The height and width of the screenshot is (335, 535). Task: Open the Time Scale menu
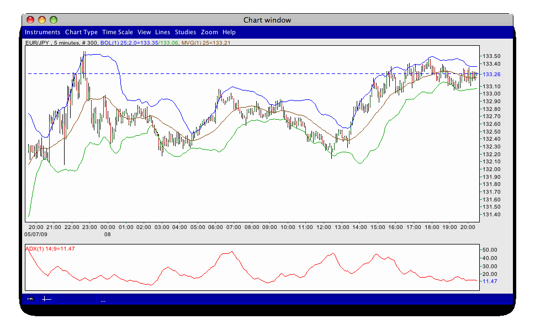[x=118, y=32]
